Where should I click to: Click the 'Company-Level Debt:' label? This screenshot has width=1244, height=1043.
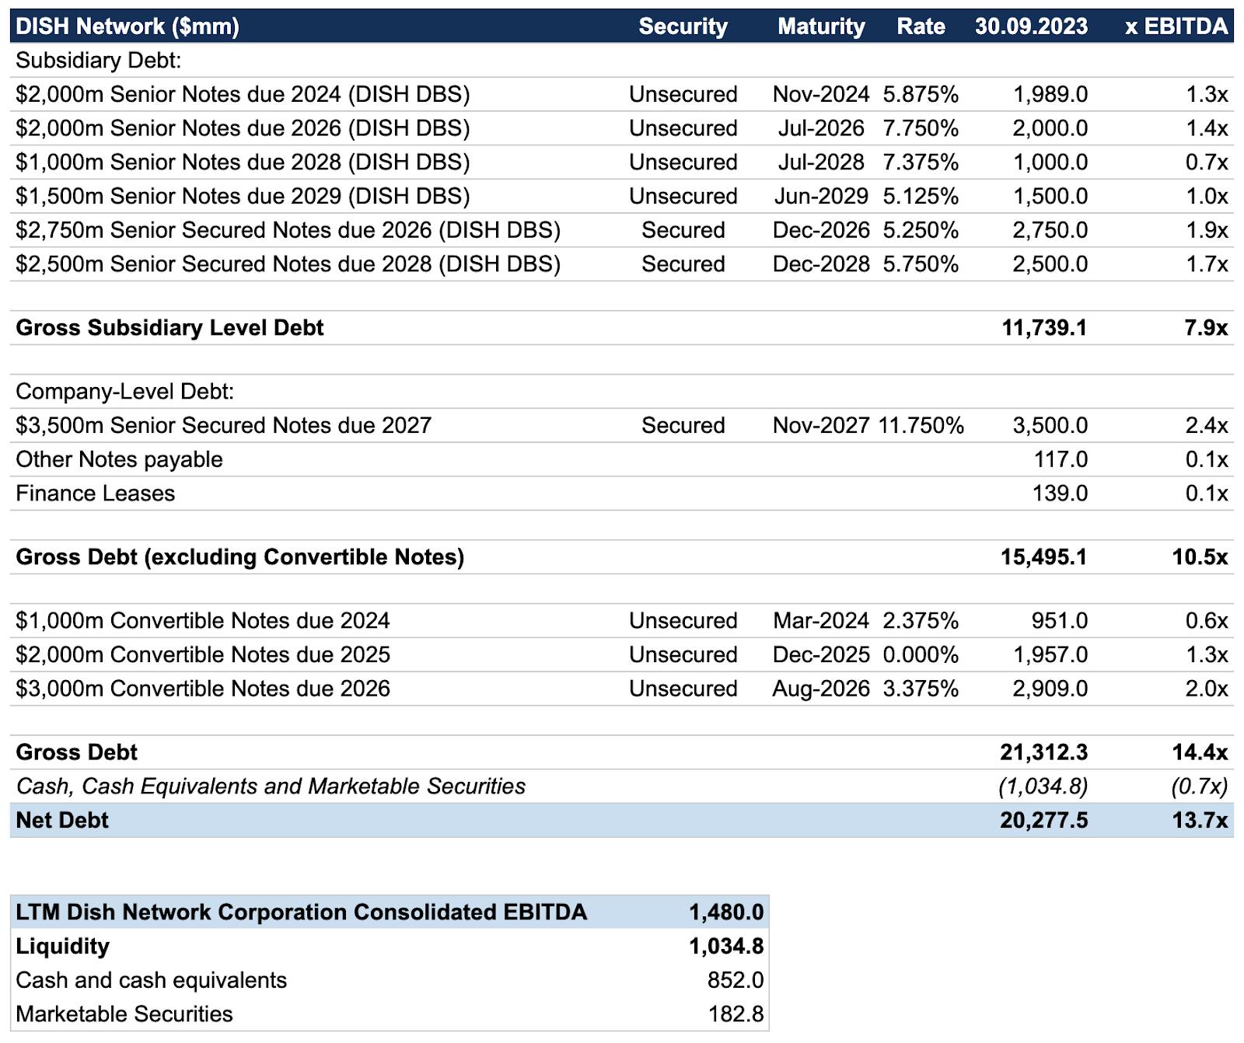point(124,392)
